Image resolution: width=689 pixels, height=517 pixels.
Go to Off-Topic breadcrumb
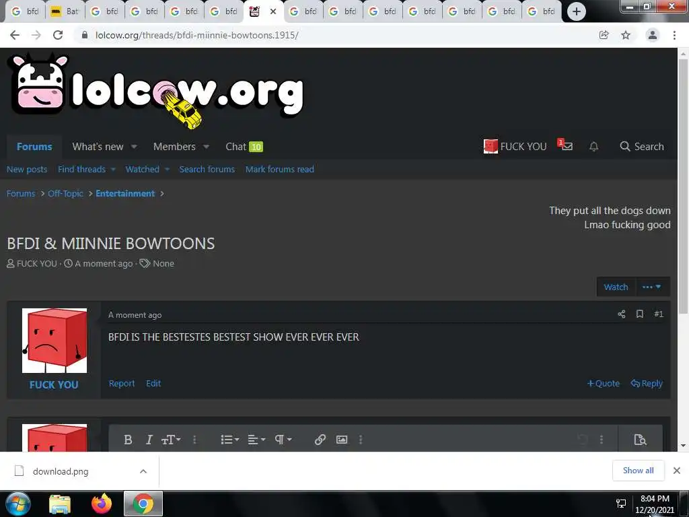coord(65,193)
